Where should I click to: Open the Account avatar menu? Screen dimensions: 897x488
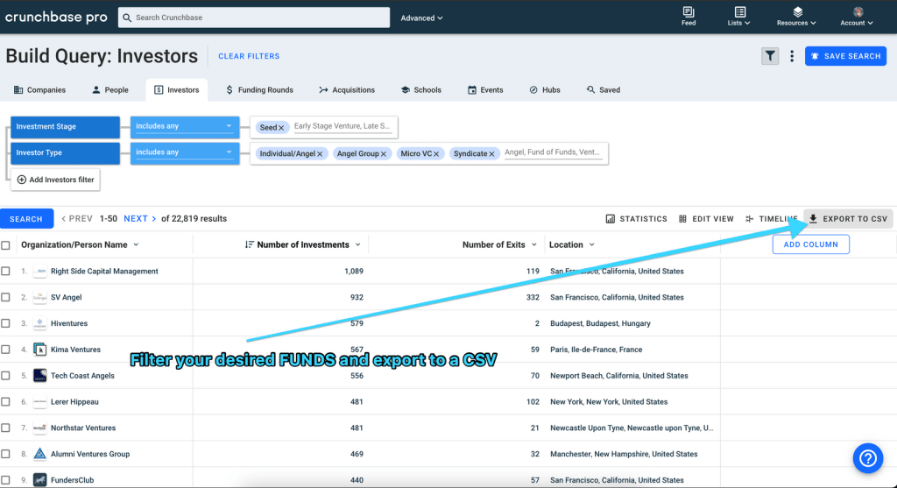point(858,12)
